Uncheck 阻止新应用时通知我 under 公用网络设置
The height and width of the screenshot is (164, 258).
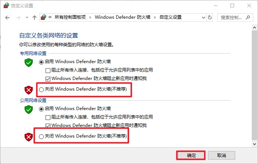coord(48,126)
